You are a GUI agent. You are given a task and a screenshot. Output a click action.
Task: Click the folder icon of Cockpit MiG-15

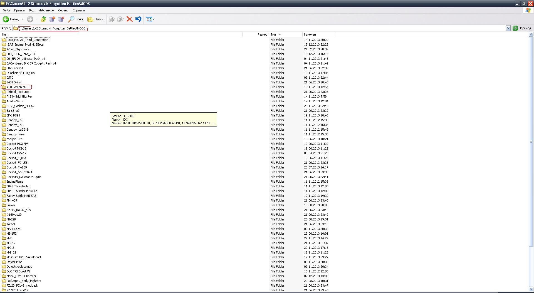coord(4,148)
